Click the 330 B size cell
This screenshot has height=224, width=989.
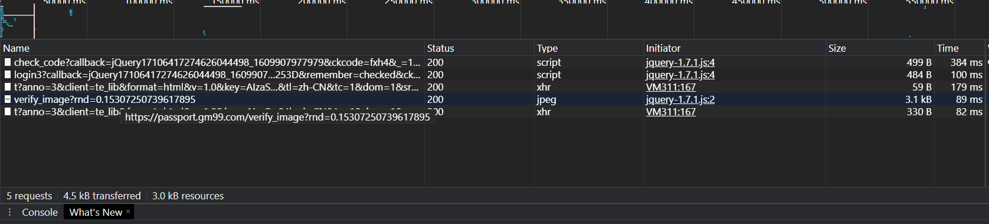pos(919,112)
